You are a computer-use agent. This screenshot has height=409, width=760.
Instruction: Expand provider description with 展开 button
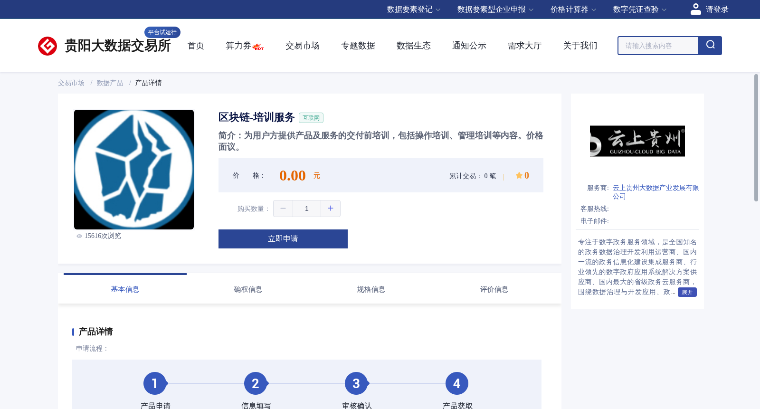point(687,292)
